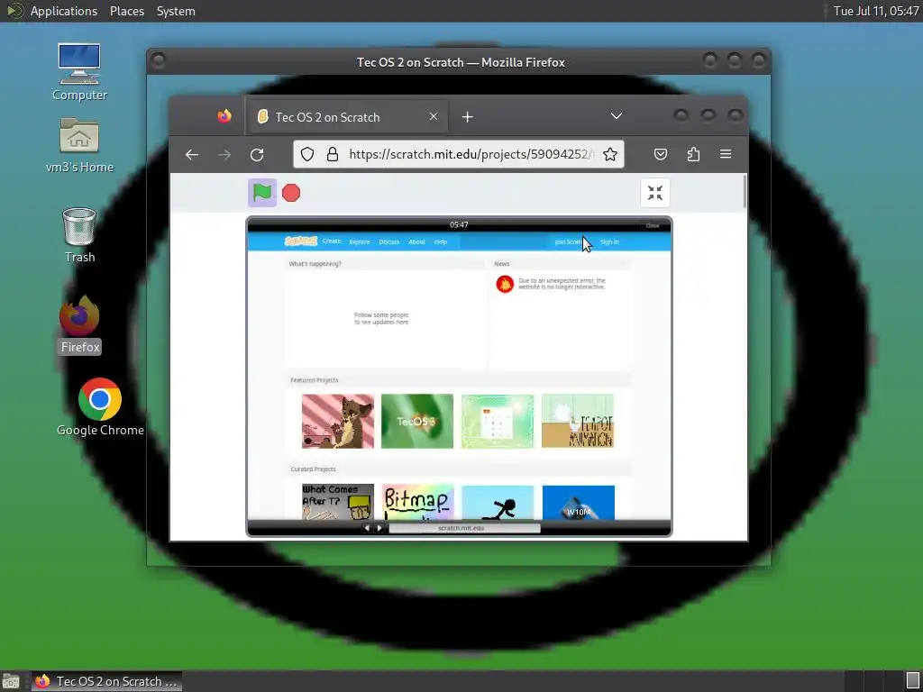The height and width of the screenshot is (692, 923).
Task: Click the green flag to start project
Action: [x=262, y=193]
